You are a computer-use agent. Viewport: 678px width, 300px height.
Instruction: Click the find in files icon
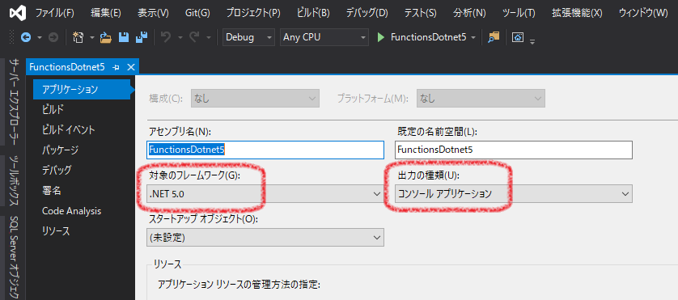click(x=494, y=38)
